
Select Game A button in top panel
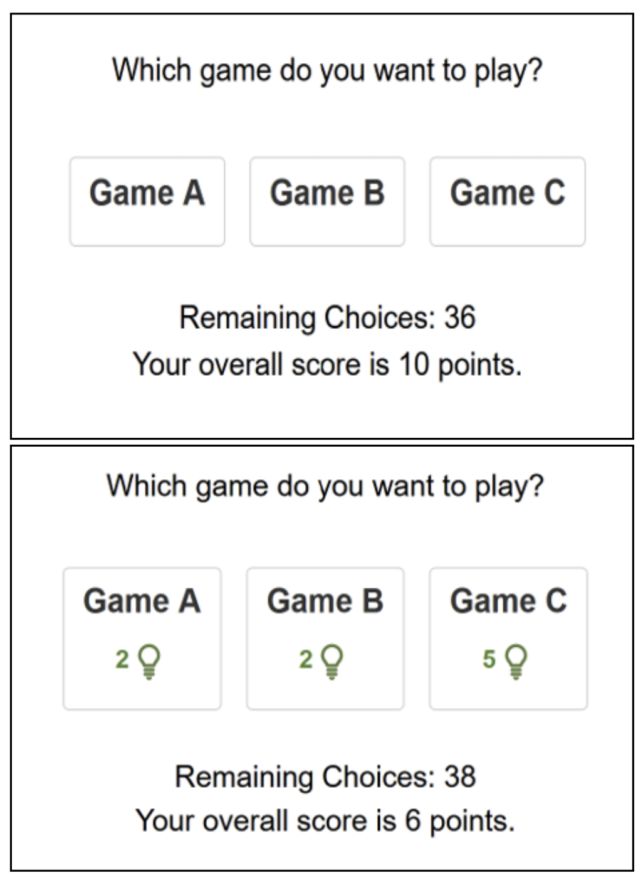point(147,201)
